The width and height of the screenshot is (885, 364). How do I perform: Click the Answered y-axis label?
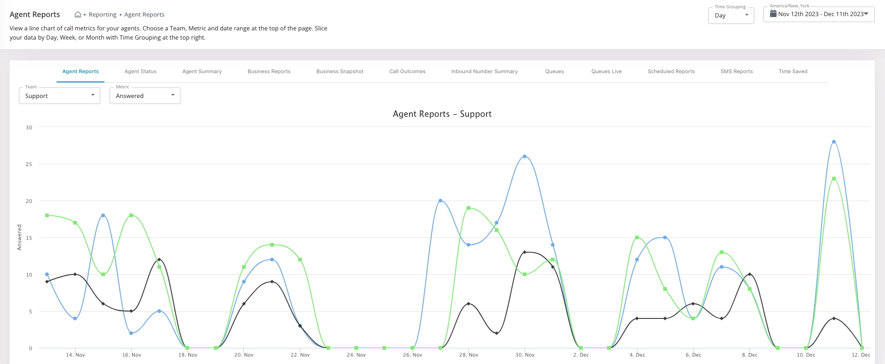pyautogui.click(x=19, y=237)
